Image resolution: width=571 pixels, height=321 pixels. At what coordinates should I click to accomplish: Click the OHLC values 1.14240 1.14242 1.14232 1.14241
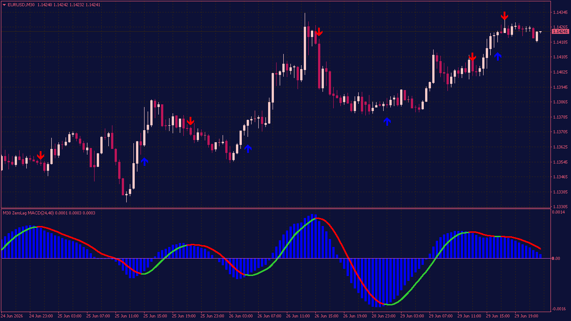(x=69, y=5)
